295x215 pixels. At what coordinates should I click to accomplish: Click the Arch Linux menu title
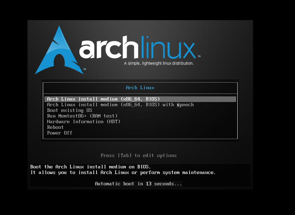click(x=140, y=88)
